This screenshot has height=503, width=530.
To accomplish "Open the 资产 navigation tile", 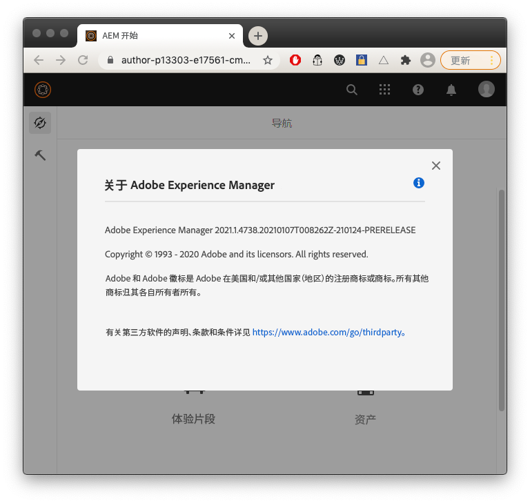I will click(365, 420).
